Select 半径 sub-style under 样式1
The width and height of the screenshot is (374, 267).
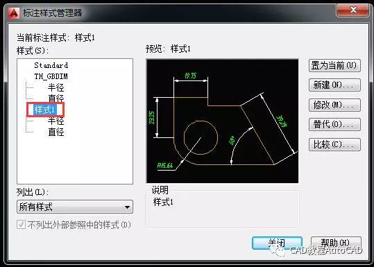tap(56, 121)
